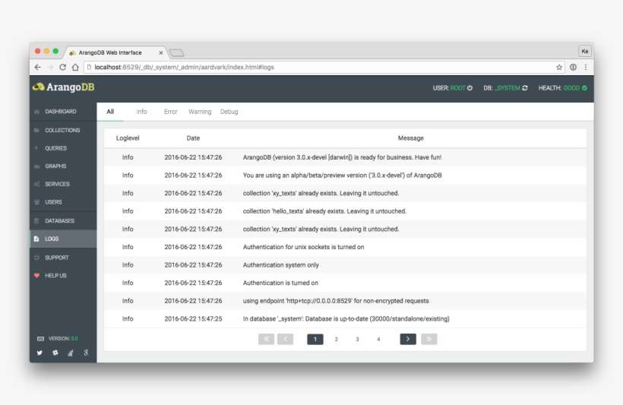Show the Debug log tab
623x405 pixels.
pos(229,112)
